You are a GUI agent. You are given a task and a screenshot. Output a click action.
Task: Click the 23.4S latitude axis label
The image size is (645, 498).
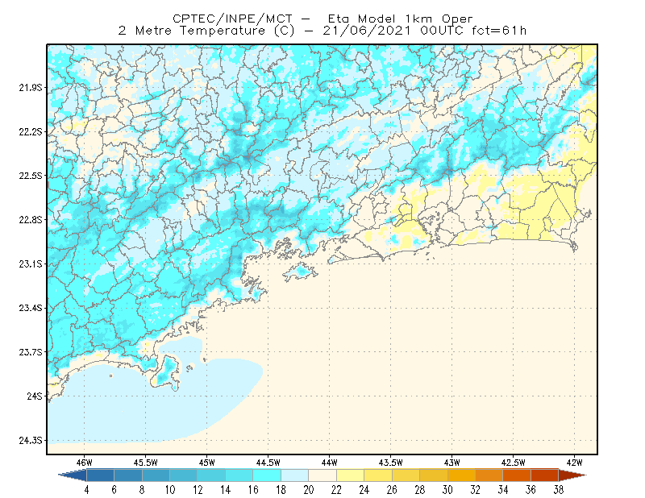[31, 308]
